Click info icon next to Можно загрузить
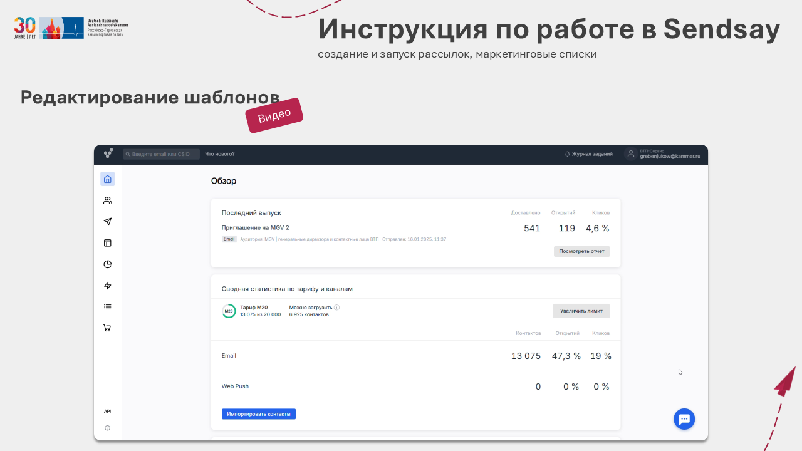Screen dimensions: 802x451 [x=336, y=308]
